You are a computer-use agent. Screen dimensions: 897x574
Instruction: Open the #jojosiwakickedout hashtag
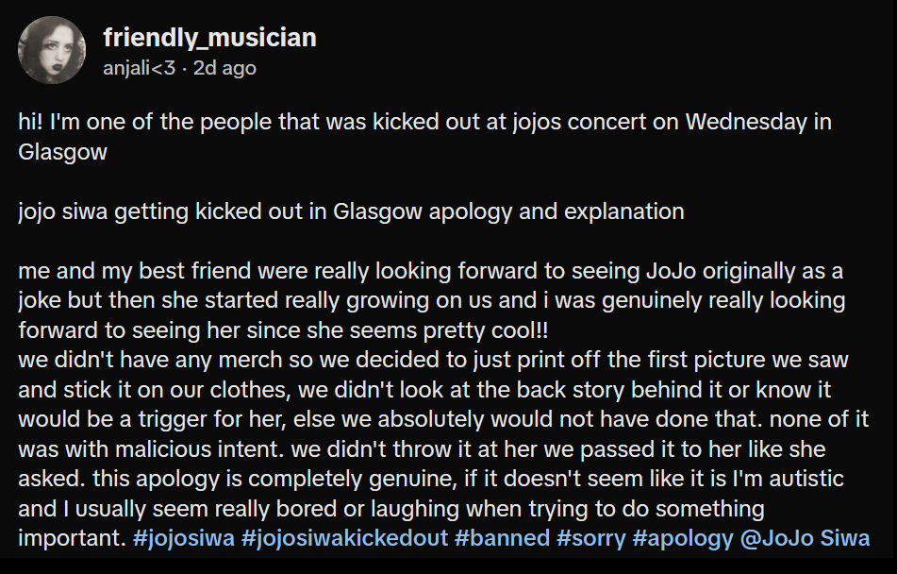click(x=343, y=539)
